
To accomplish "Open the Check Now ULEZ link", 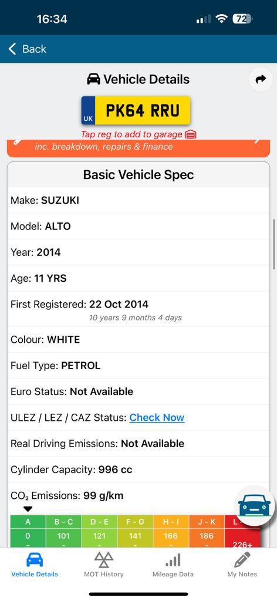I will tap(157, 417).
